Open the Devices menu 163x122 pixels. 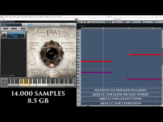pyautogui.click(x=36, y=17)
